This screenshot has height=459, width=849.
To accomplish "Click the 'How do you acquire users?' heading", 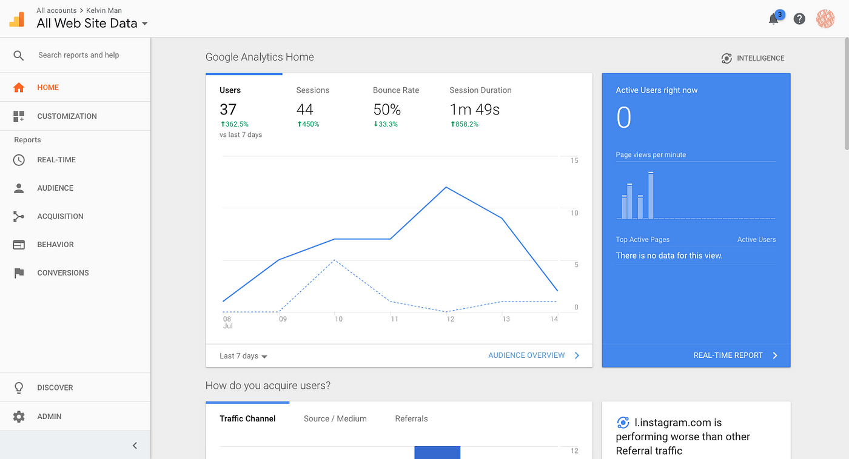I will 268,386.
